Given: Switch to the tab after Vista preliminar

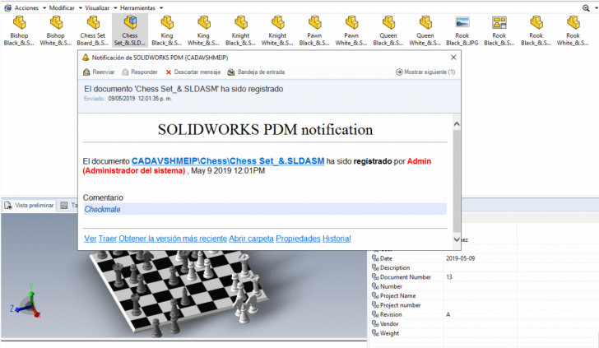Looking at the screenshot, I should point(68,206).
